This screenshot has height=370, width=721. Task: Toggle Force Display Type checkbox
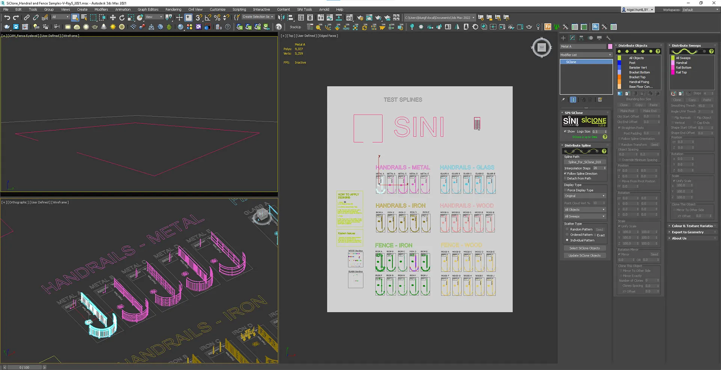[x=565, y=190]
